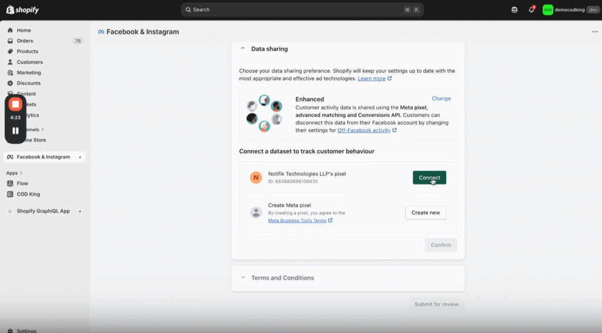Image resolution: width=602 pixels, height=333 pixels.
Task: Click the democodking store avatar
Action: pyautogui.click(x=547, y=10)
